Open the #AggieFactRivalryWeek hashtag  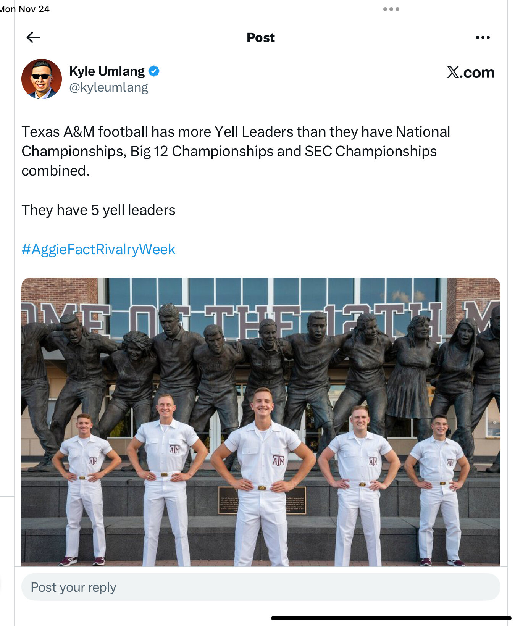(98, 249)
